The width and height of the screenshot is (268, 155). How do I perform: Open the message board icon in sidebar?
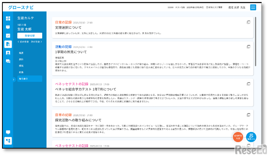8,27
